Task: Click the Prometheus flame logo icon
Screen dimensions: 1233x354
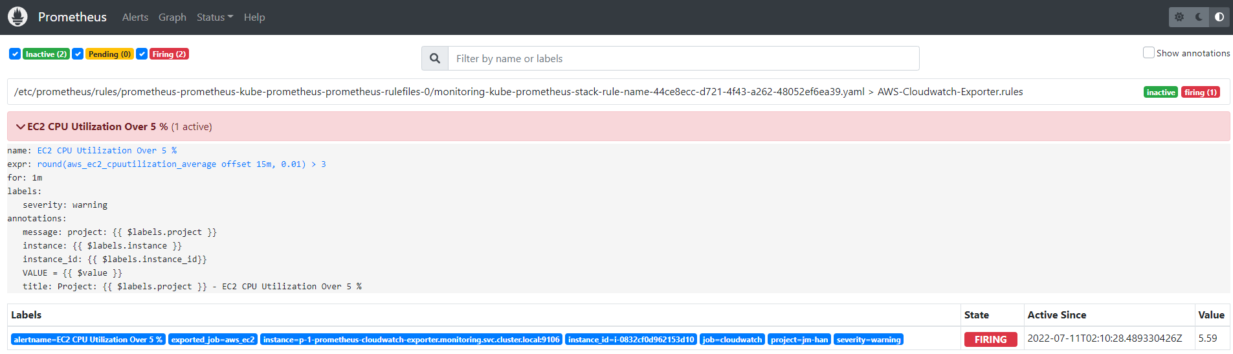Action: (x=17, y=17)
